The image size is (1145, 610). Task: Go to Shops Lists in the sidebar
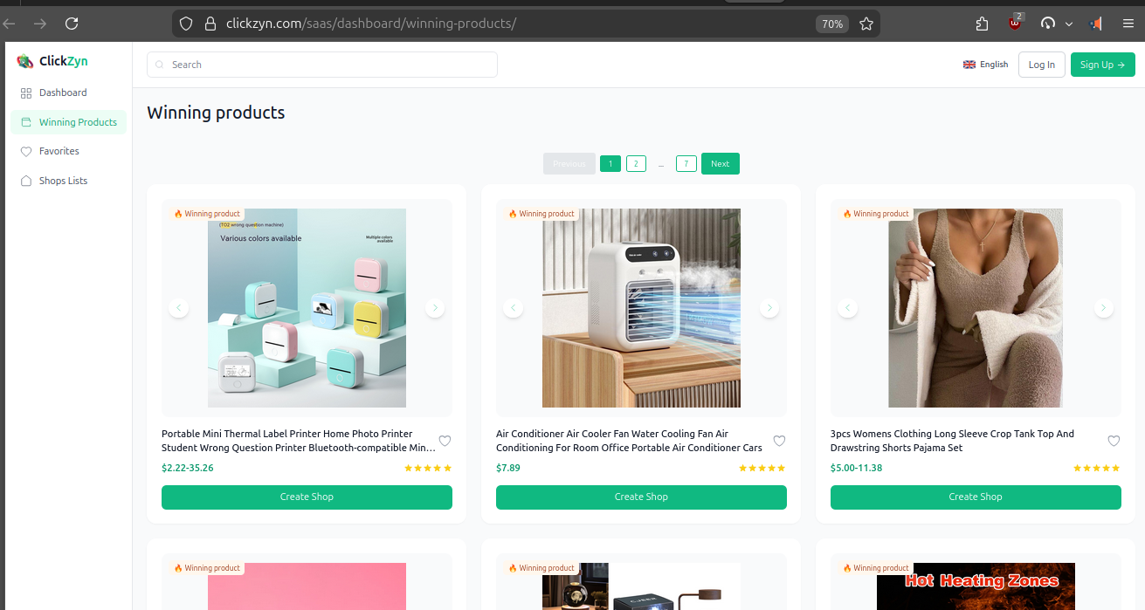coord(63,181)
